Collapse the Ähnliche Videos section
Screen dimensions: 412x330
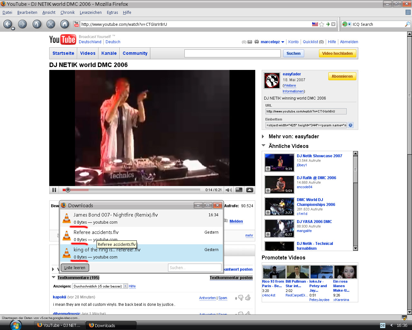coord(264,146)
